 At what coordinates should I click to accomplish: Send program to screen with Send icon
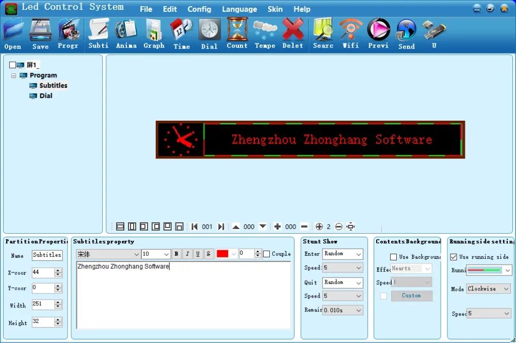[x=407, y=34]
